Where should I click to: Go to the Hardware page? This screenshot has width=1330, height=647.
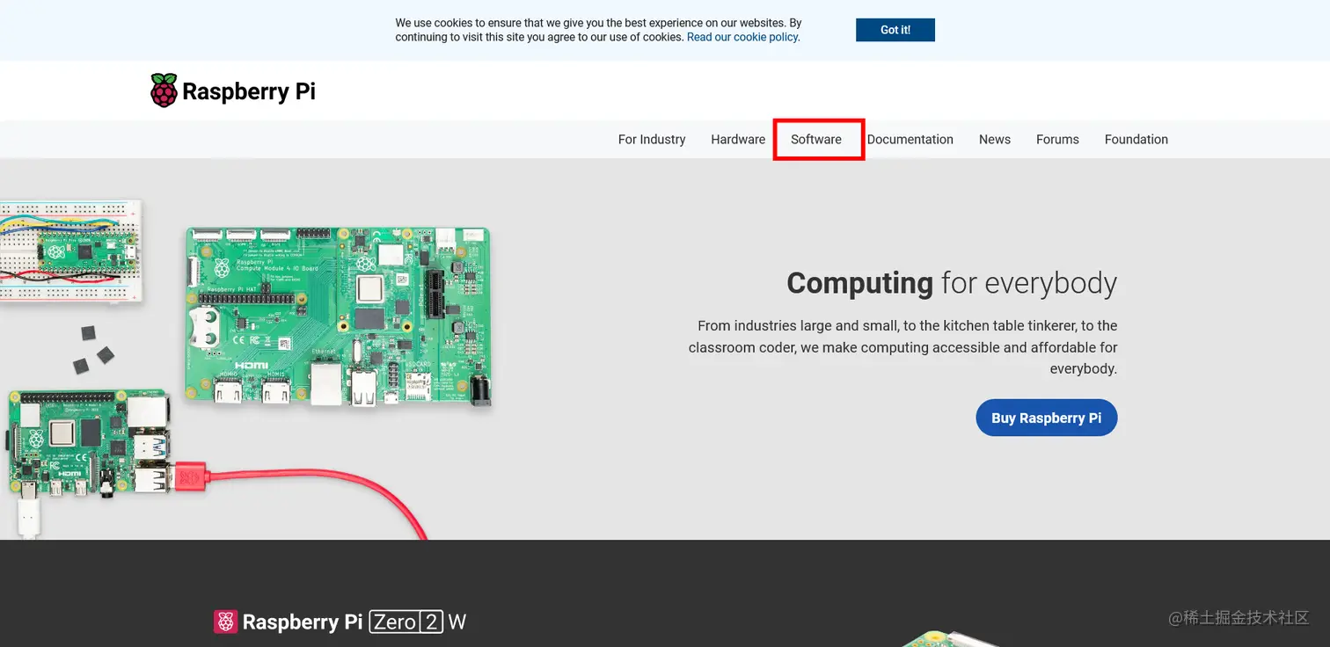point(738,139)
